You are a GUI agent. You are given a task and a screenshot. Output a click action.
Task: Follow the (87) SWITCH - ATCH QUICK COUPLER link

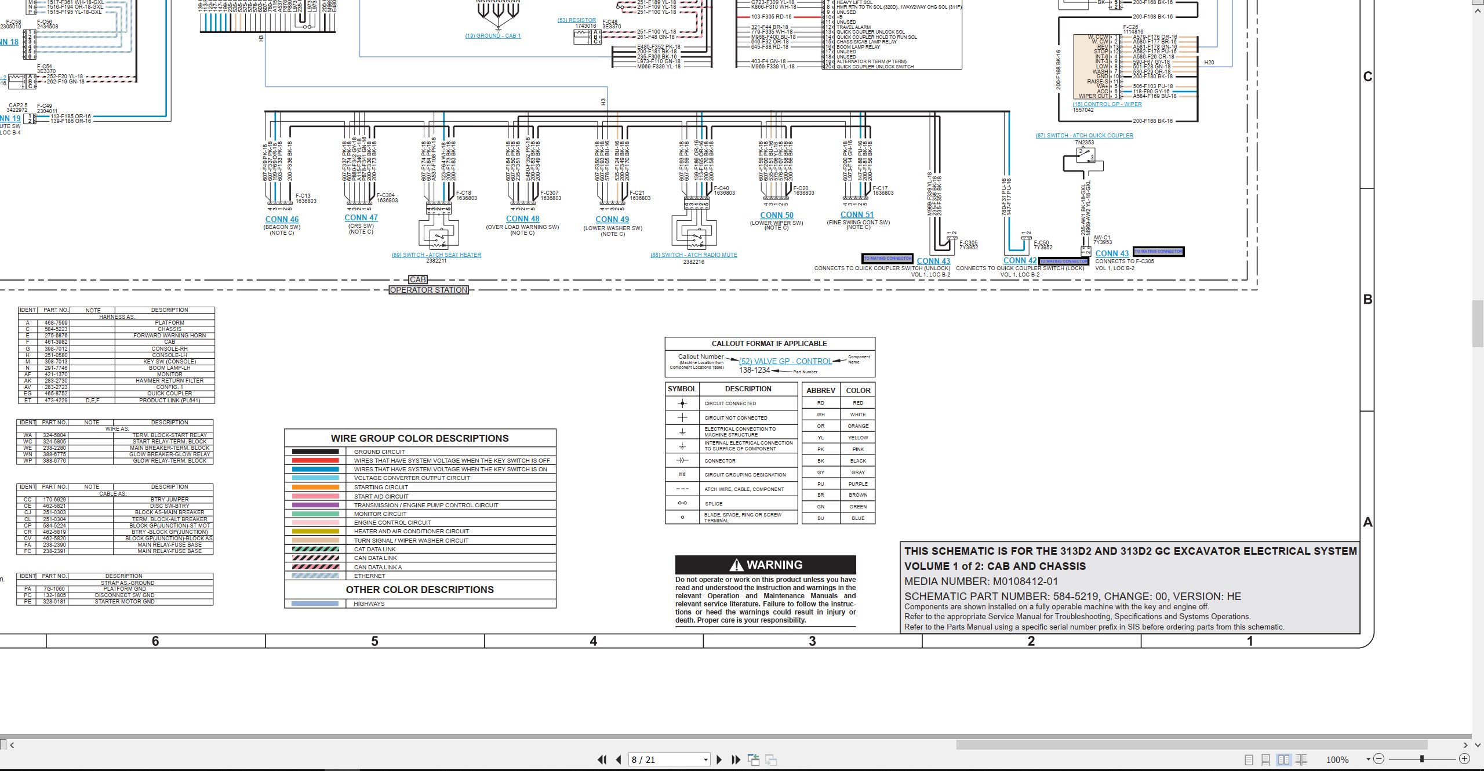coord(1085,136)
